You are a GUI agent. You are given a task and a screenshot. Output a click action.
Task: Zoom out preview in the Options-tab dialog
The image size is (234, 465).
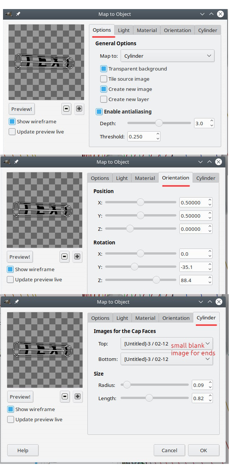click(66, 109)
